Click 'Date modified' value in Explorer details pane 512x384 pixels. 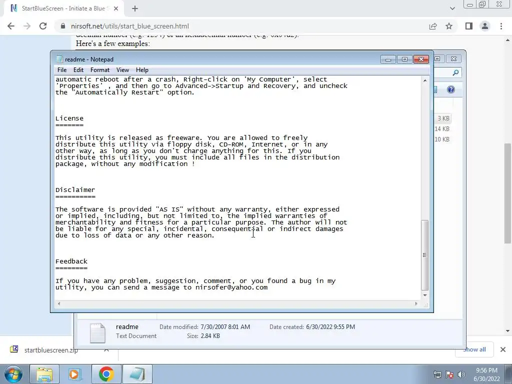225,327
